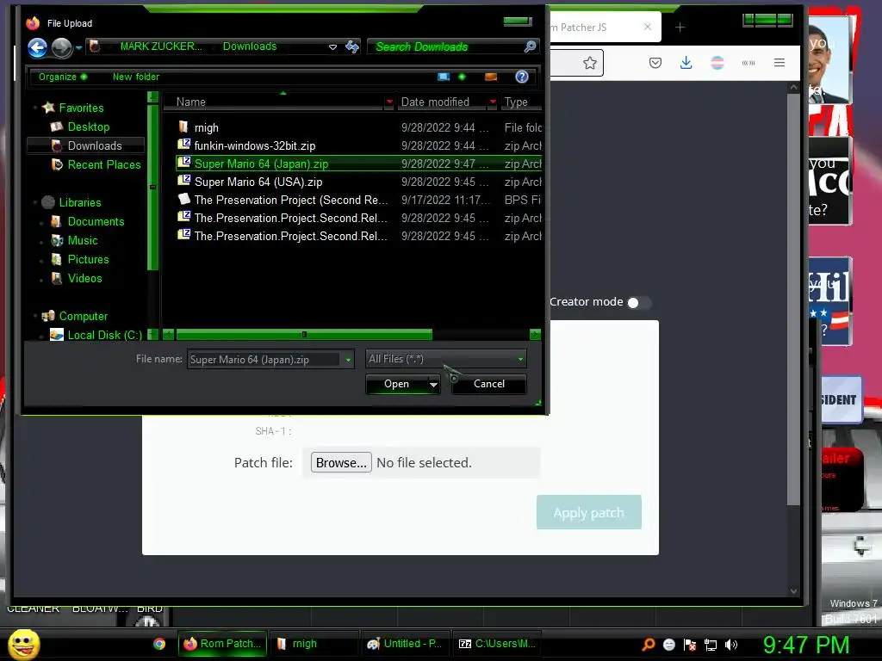The height and width of the screenshot is (661, 882).
Task: Open help with the blue question icon
Action: click(x=522, y=77)
